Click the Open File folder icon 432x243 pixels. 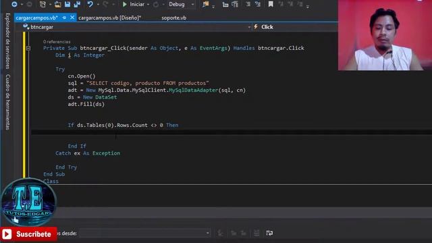click(x=58, y=4)
